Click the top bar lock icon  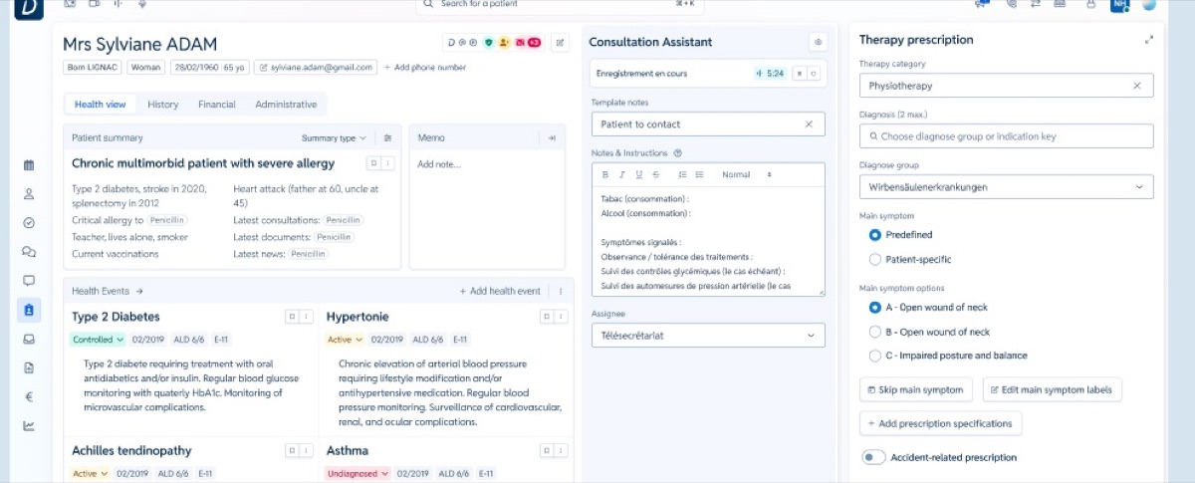1090,5
